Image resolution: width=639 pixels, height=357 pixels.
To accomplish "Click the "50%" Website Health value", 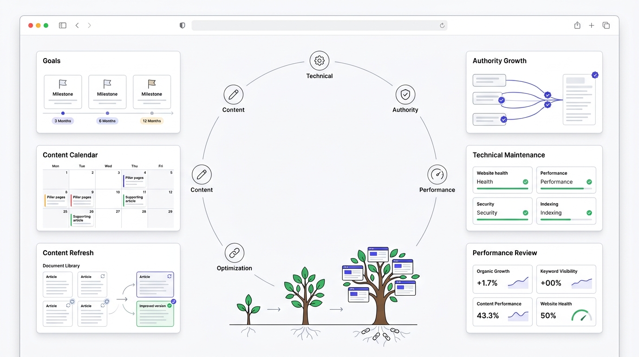I will pos(548,316).
